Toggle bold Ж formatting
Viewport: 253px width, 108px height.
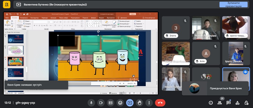[x=34, y=25]
